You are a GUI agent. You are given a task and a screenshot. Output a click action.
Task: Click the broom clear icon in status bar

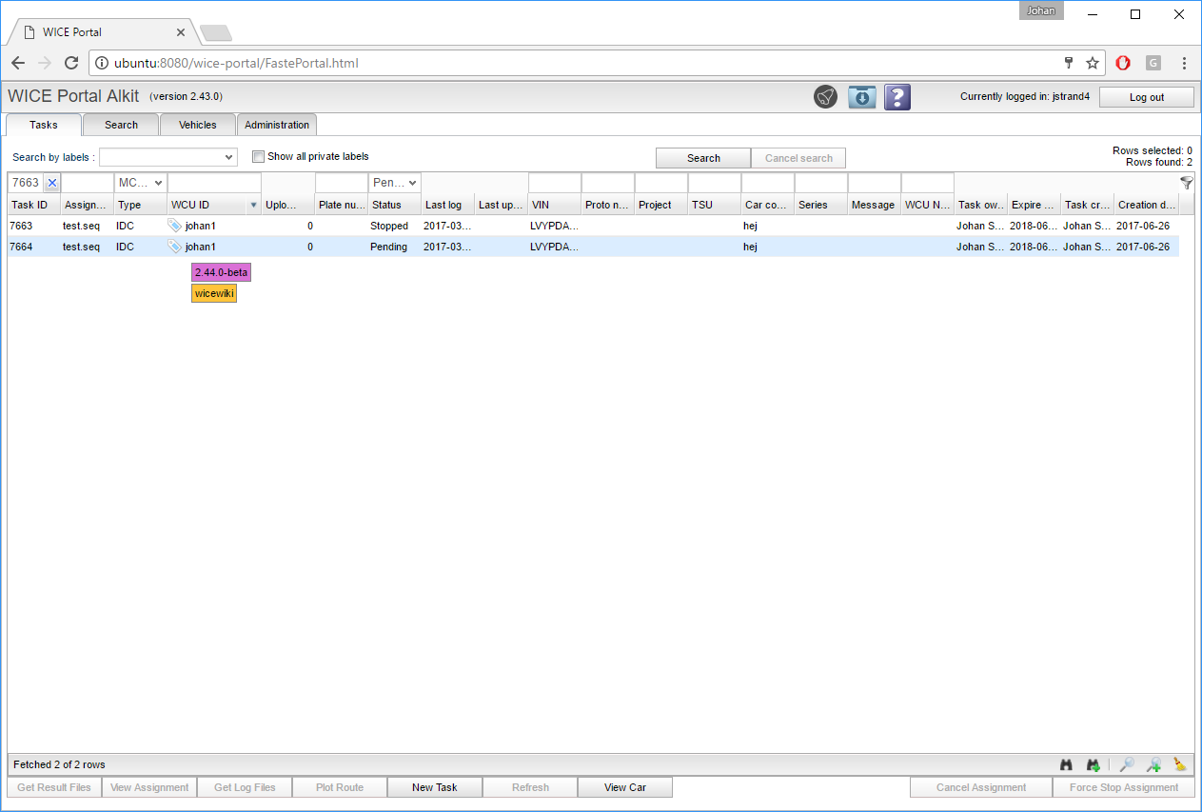1180,764
